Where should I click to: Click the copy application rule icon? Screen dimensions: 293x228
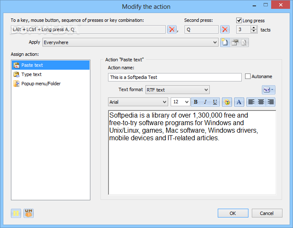pos(244,42)
